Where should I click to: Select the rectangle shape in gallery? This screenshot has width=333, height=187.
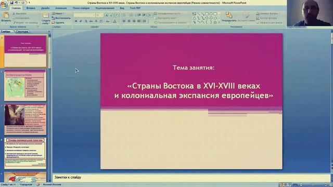pyautogui.click(x=207, y=14)
